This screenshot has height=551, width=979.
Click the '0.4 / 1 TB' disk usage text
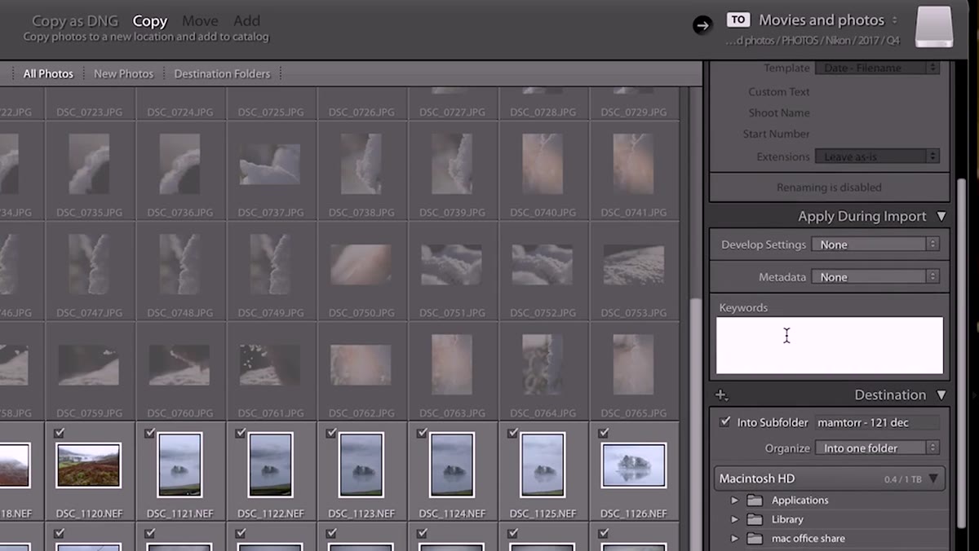[902, 479]
